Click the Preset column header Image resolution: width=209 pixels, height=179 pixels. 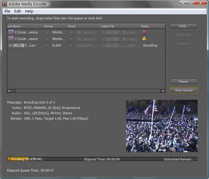(x=83, y=26)
